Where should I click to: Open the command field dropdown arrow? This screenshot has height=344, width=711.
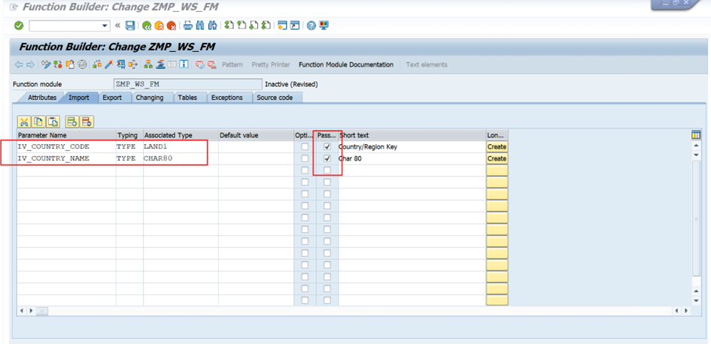[x=105, y=26]
